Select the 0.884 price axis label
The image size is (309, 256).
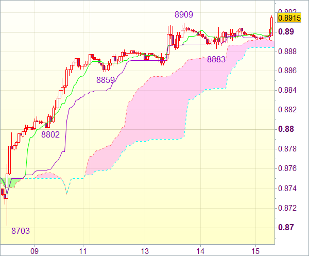(287, 90)
